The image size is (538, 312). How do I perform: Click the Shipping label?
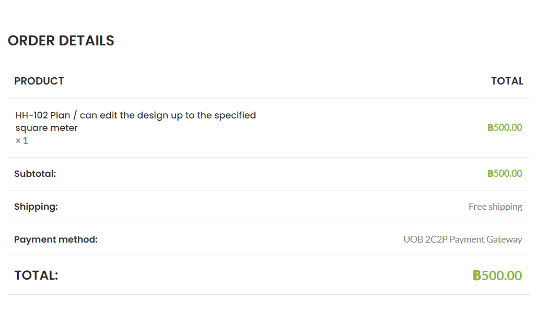click(36, 207)
